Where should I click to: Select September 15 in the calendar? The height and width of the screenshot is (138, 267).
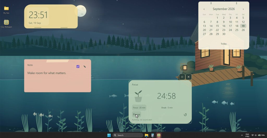click(x=217, y=26)
